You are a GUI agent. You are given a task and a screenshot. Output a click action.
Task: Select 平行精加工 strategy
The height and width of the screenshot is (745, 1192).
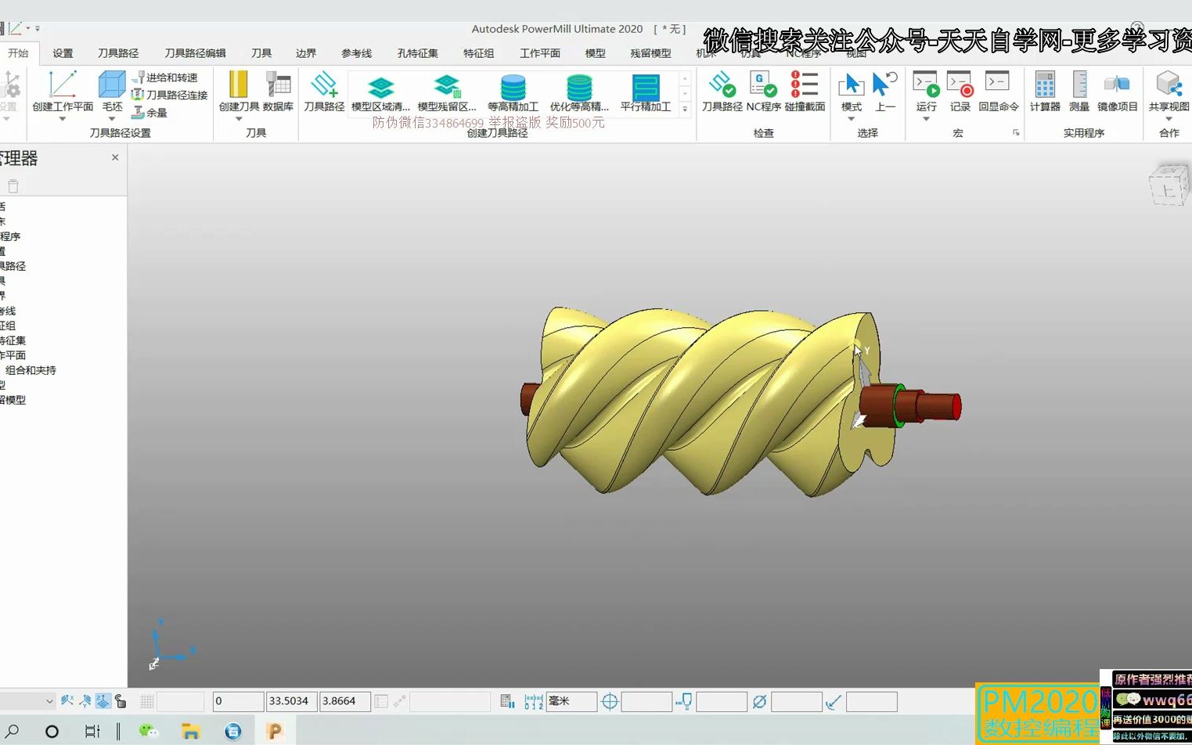(646, 92)
